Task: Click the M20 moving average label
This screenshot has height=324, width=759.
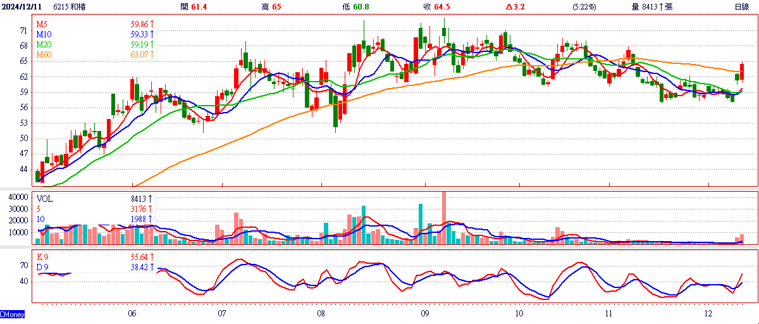Action: click(44, 44)
